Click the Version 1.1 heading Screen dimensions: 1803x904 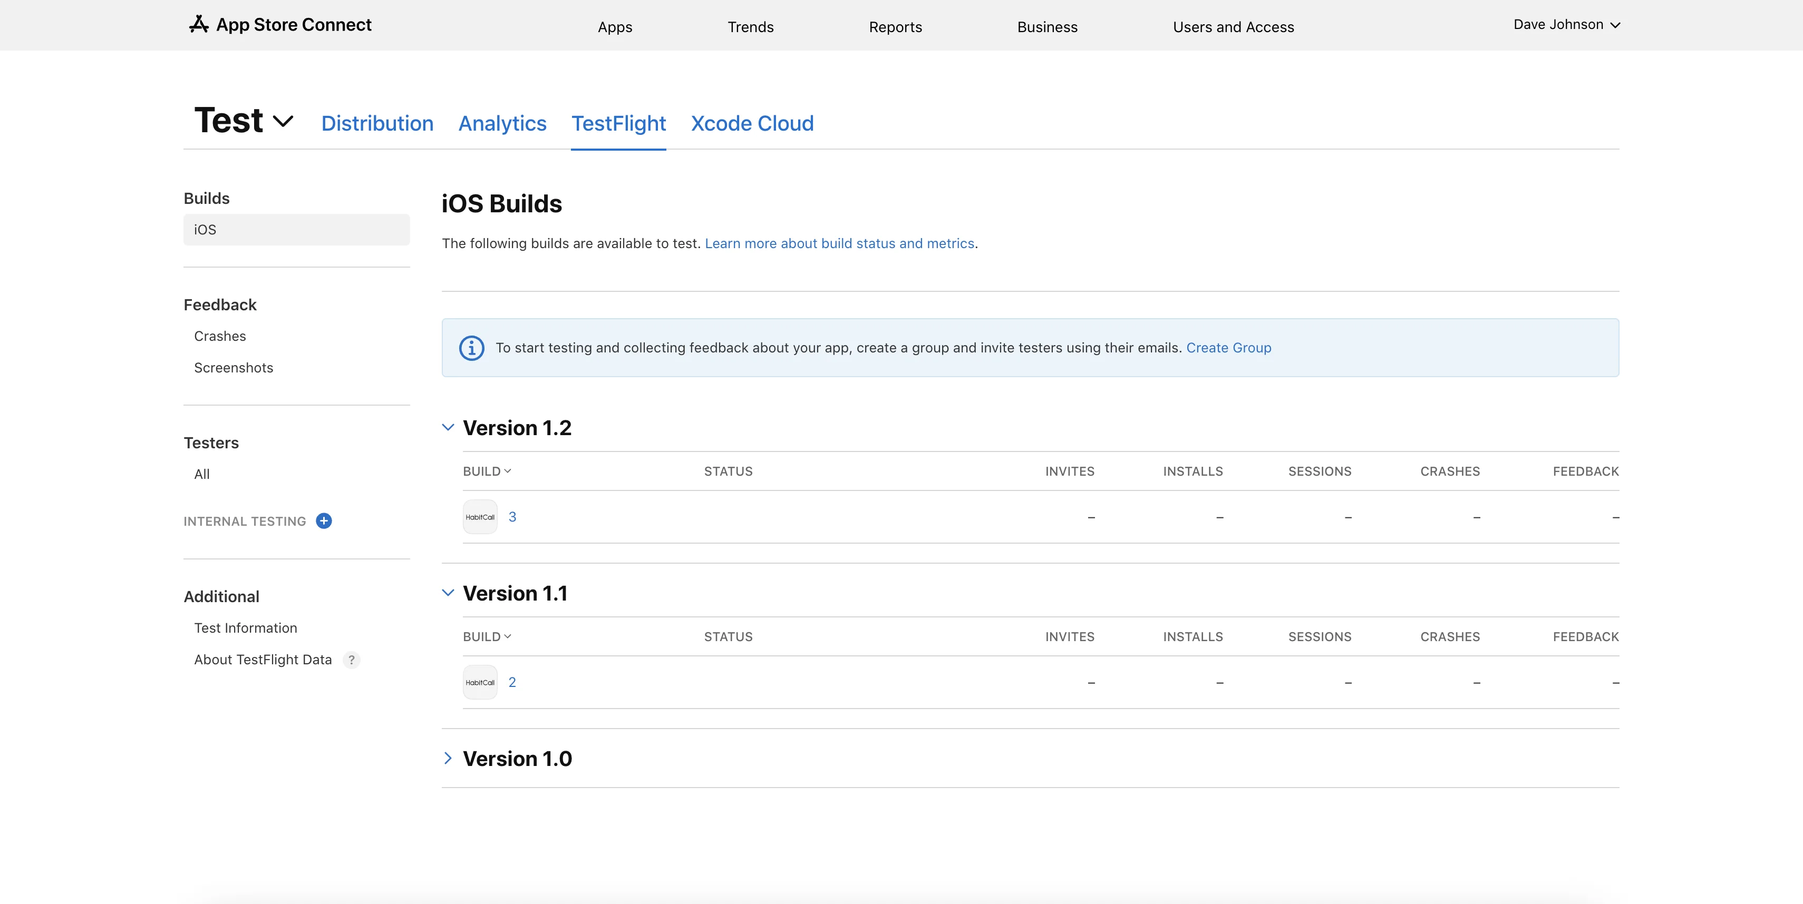click(x=515, y=593)
